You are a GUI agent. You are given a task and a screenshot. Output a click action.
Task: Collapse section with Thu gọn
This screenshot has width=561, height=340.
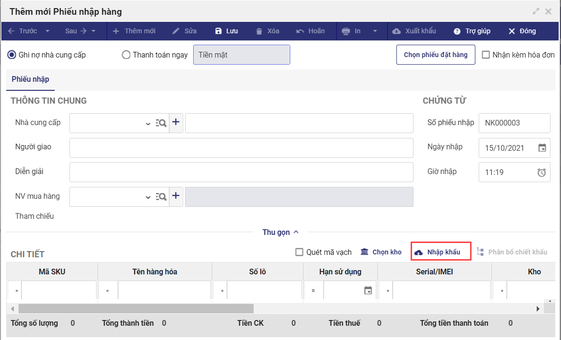pyautogui.click(x=280, y=232)
